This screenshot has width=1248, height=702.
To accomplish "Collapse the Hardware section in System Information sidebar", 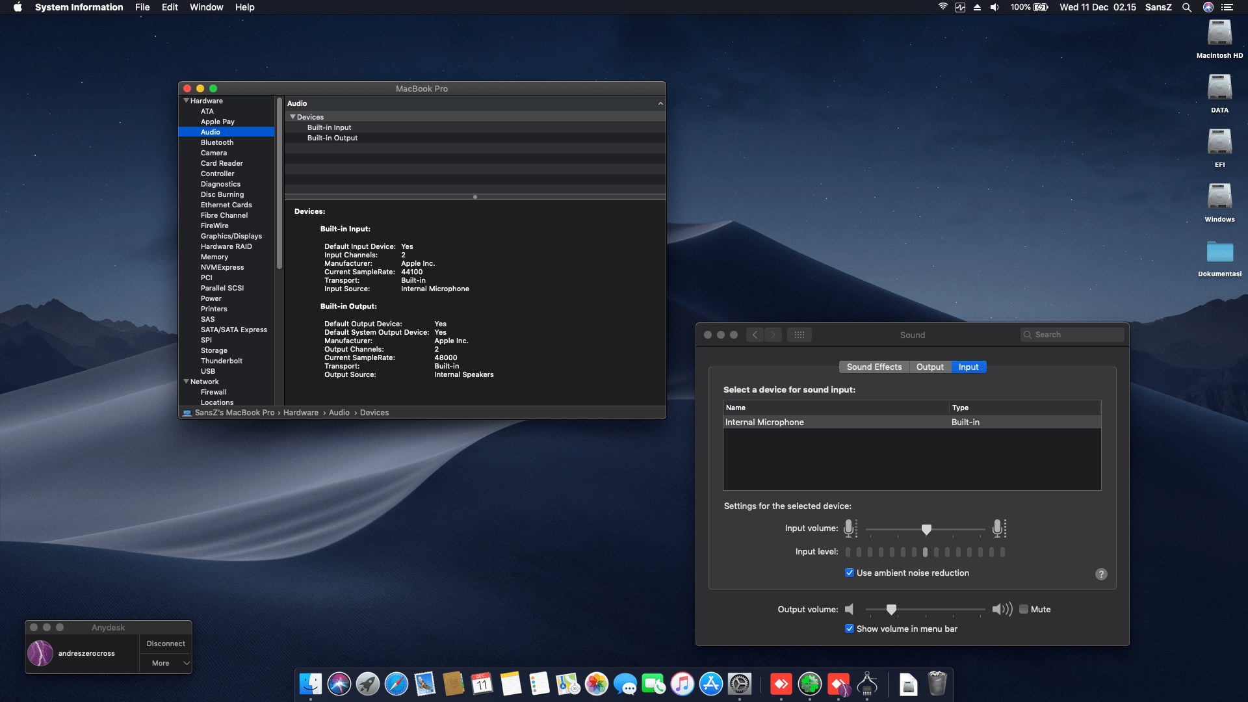I will 186,101.
